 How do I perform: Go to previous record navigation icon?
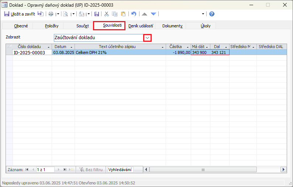coord(33,170)
